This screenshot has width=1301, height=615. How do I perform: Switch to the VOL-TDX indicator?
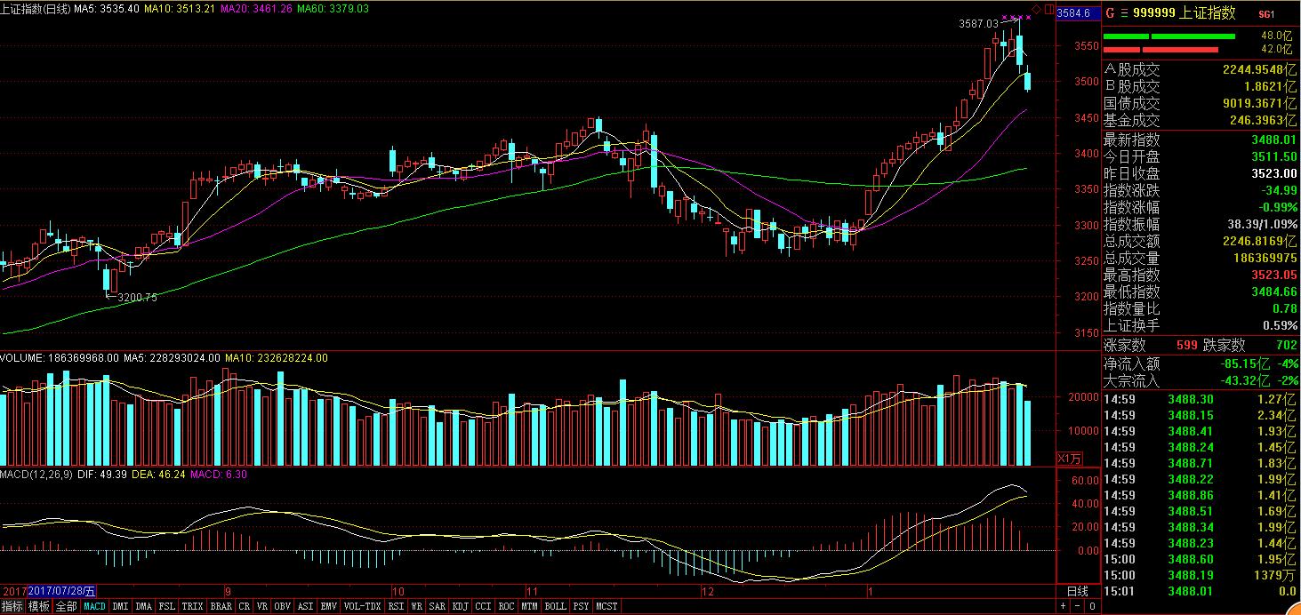(x=363, y=606)
